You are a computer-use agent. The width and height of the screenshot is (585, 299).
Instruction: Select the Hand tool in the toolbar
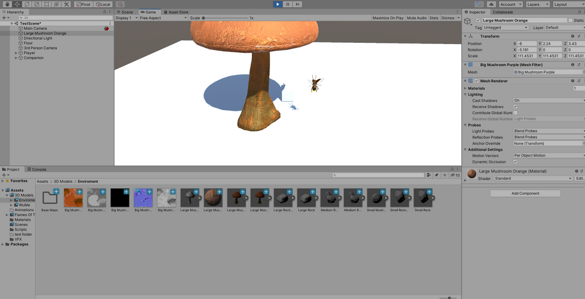coord(7,4)
